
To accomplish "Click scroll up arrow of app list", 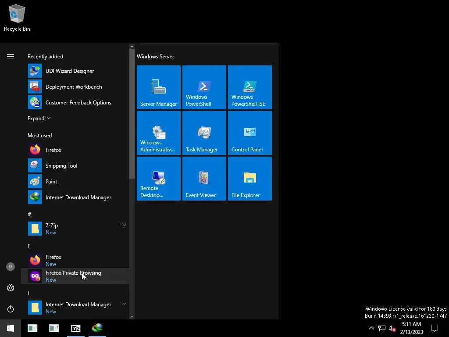I will coord(132,47).
